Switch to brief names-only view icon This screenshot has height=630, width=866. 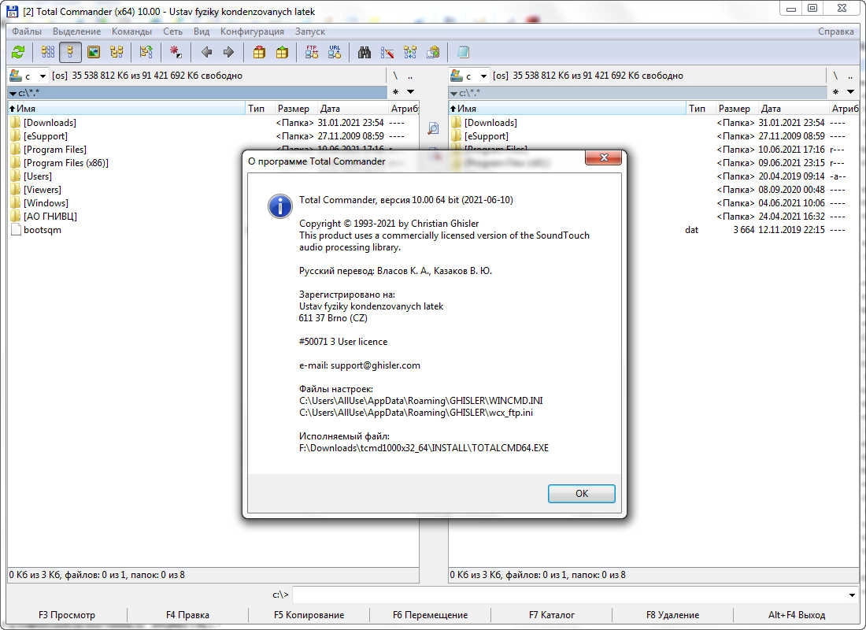[48, 53]
